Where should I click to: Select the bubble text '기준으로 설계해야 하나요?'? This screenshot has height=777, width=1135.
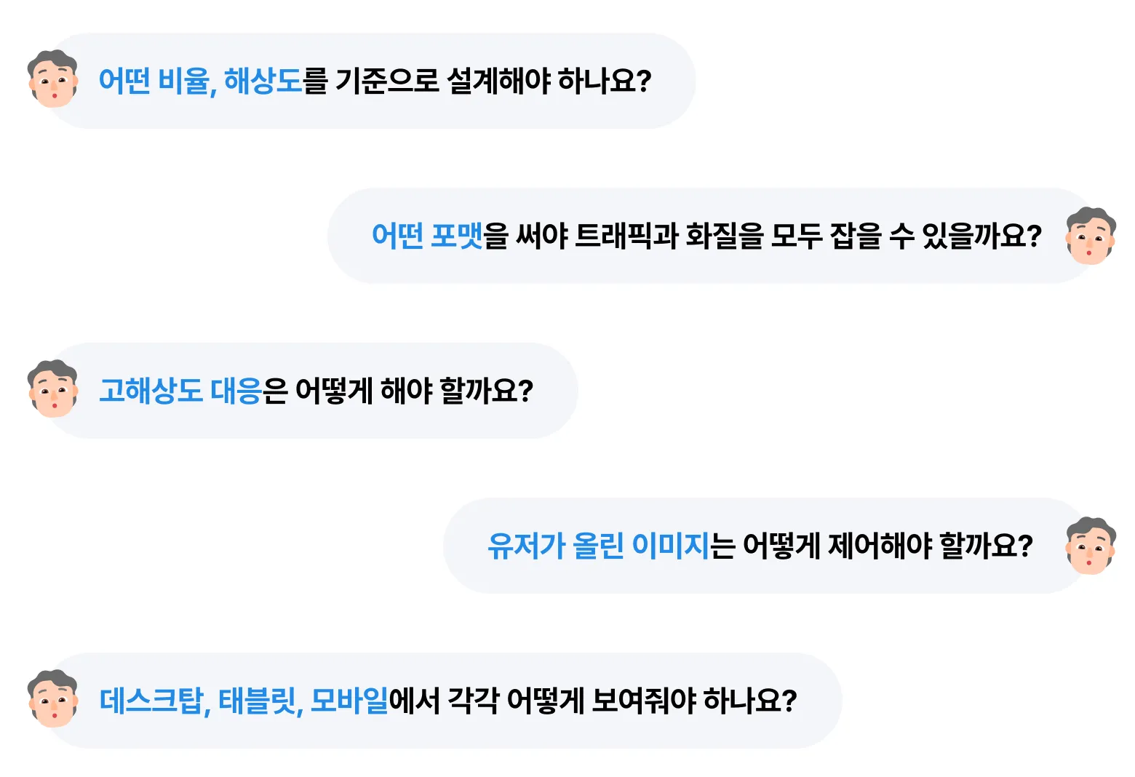point(493,81)
